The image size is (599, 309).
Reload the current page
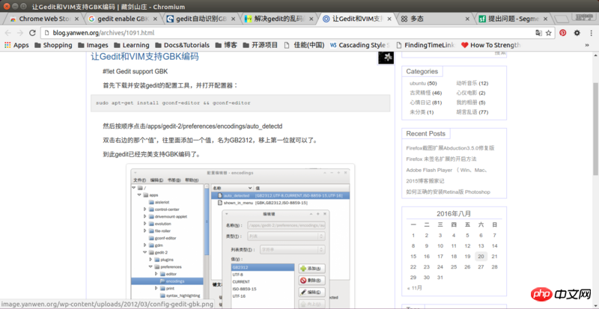click(32, 33)
